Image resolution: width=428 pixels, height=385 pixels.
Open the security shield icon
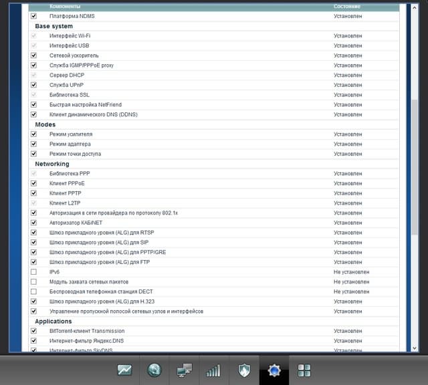pos(244,370)
